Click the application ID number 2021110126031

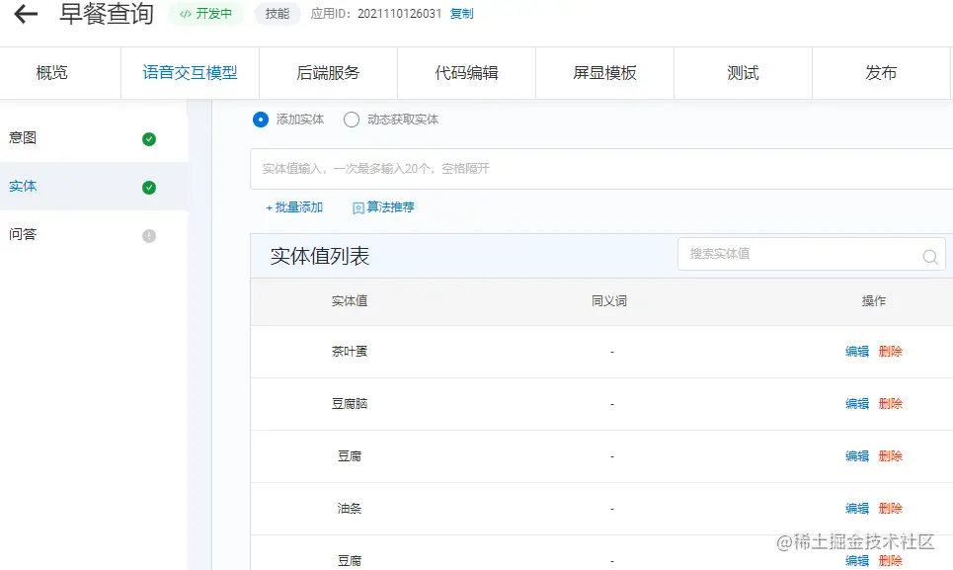tap(399, 14)
